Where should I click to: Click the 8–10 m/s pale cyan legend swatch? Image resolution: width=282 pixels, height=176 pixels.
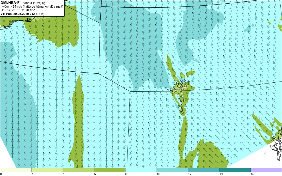[141, 170]
